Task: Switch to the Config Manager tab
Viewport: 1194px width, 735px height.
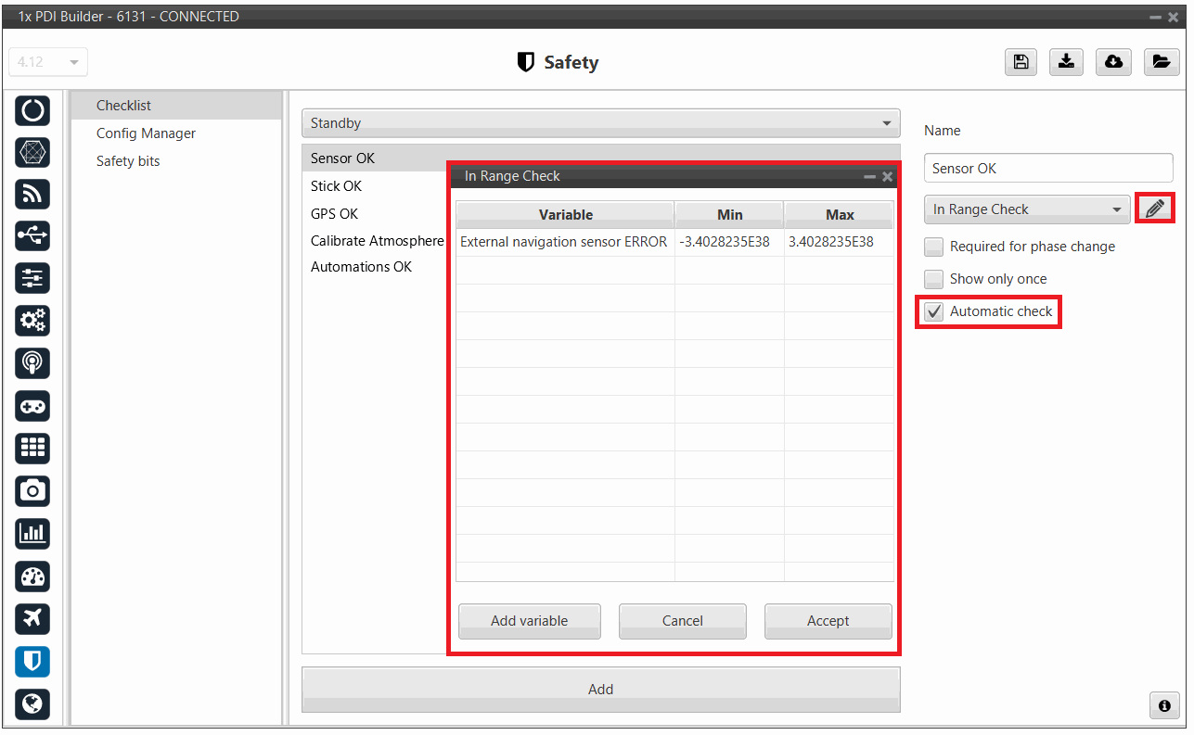Action: pos(146,133)
